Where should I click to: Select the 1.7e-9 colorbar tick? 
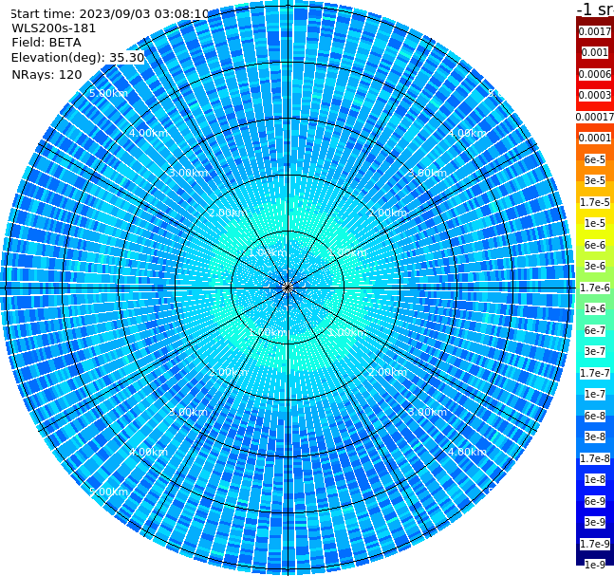click(595, 544)
